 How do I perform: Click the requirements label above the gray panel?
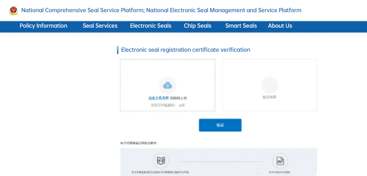[139, 143]
